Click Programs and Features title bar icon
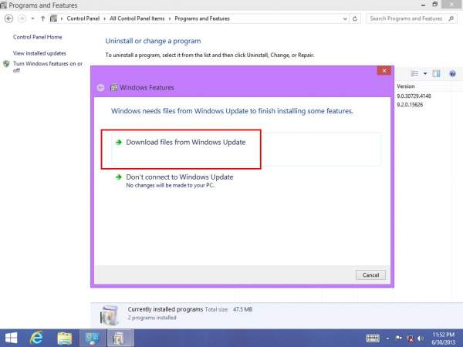This screenshot has height=347, width=463. pyautogui.click(x=3, y=5)
